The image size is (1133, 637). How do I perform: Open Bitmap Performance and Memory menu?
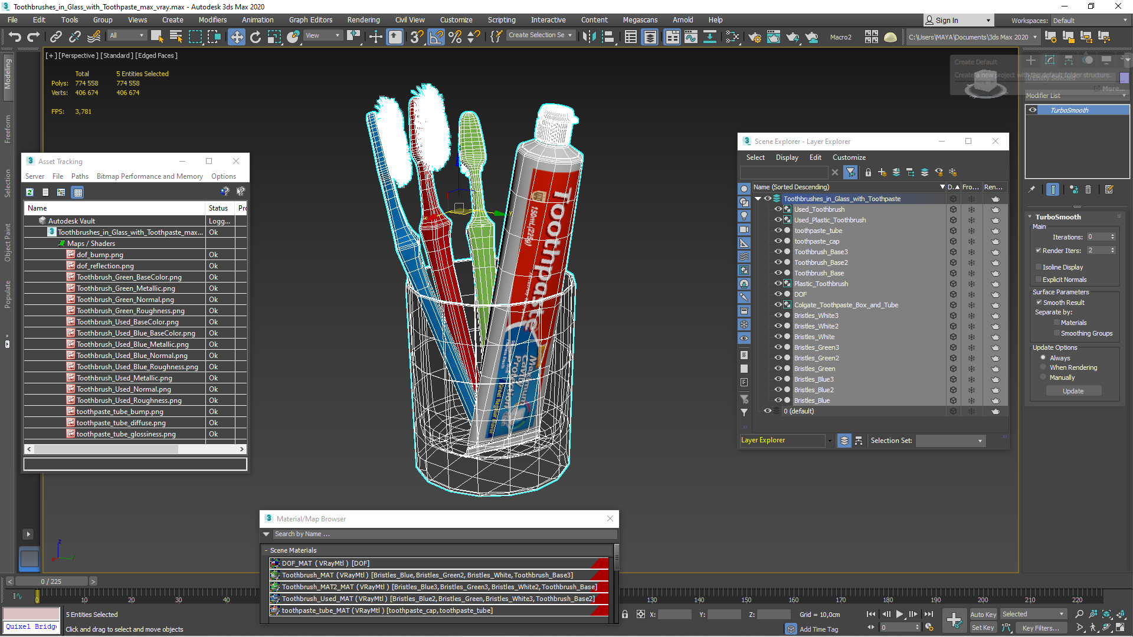150,176
